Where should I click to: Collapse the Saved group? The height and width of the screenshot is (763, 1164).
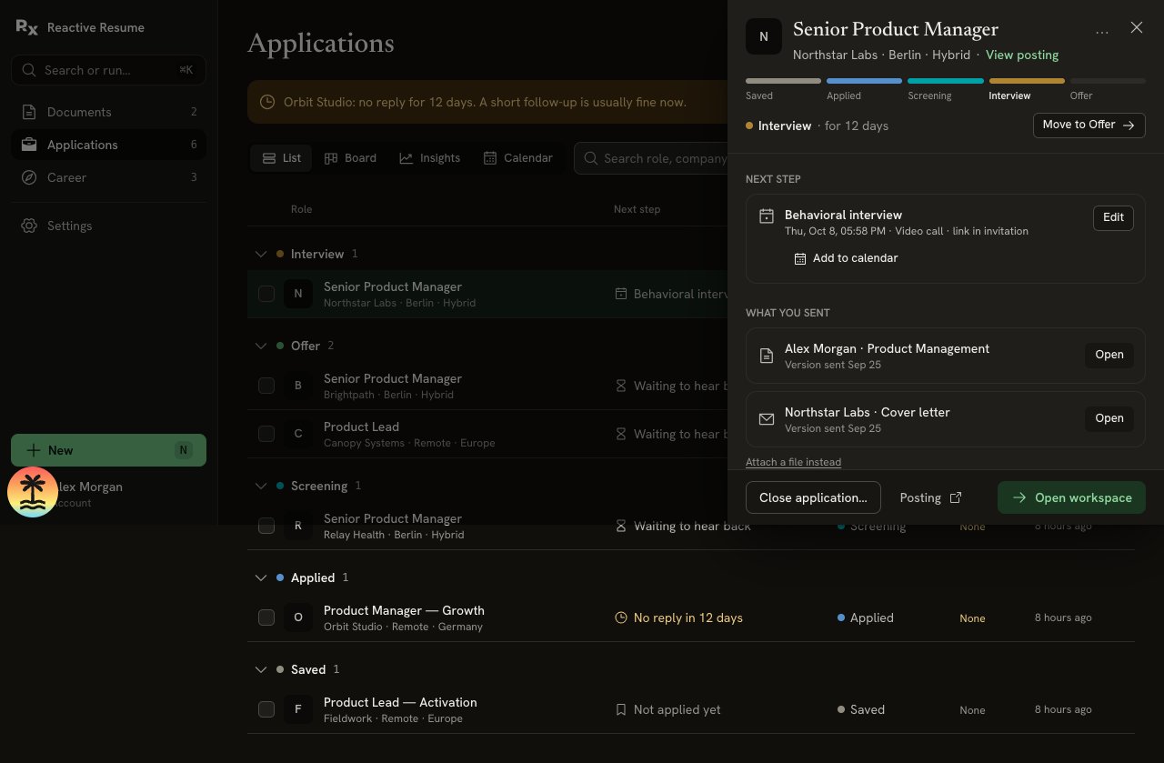point(261,669)
